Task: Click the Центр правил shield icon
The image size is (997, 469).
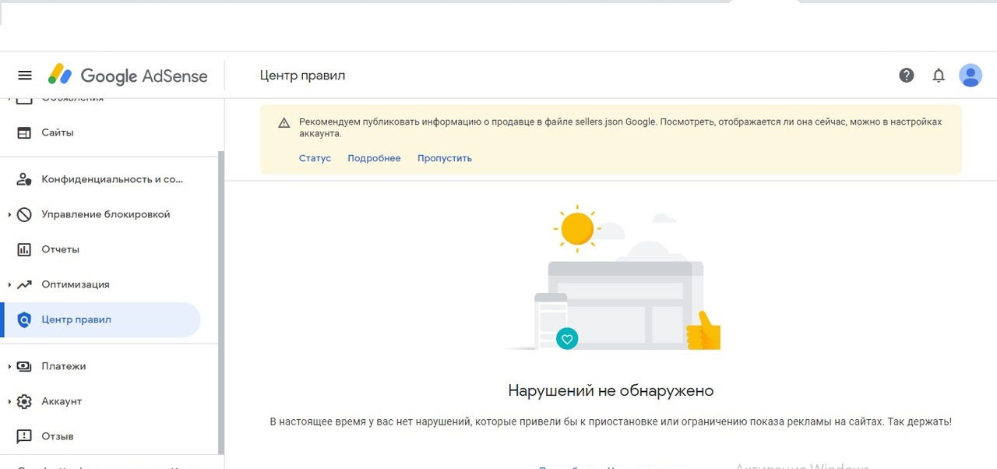Action: pos(24,319)
